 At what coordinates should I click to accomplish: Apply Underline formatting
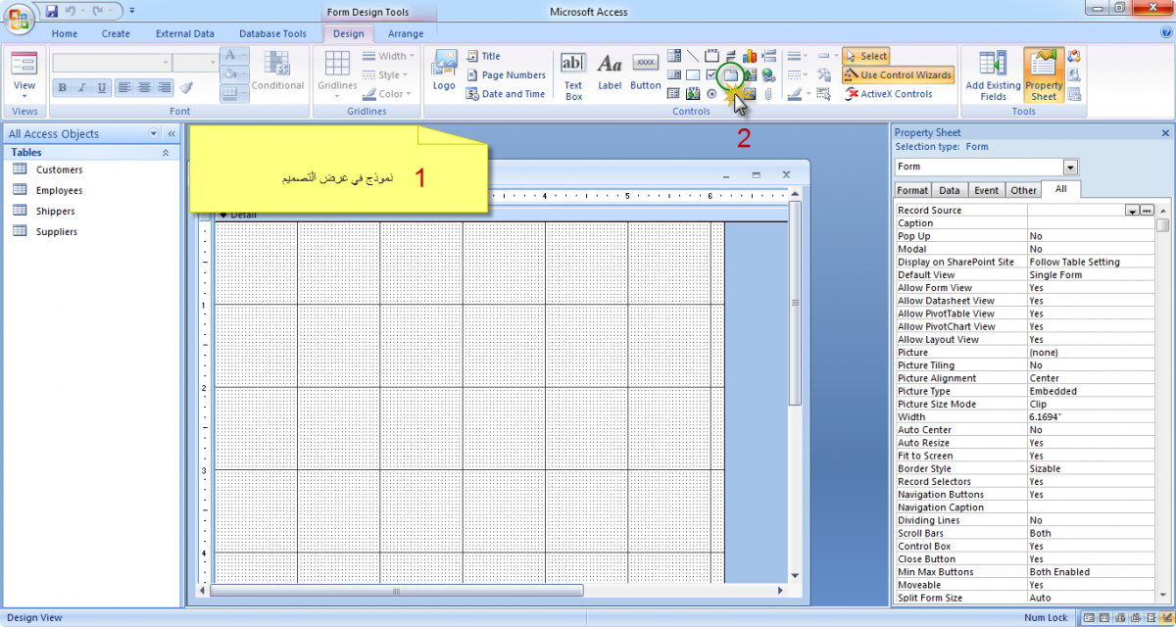(x=102, y=87)
